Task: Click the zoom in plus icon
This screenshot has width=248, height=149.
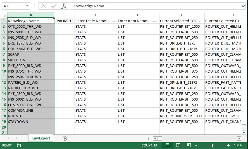Action: [x=228, y=145]
